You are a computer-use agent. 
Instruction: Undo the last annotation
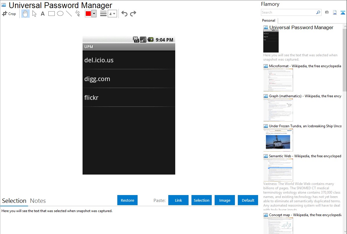[x=124, y=14]
